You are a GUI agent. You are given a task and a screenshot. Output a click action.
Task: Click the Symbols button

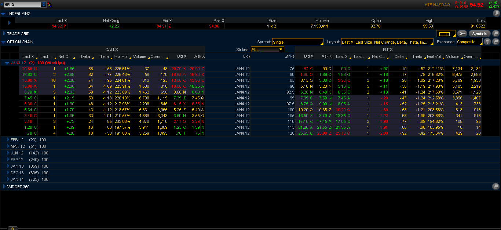tap(479, 34)
